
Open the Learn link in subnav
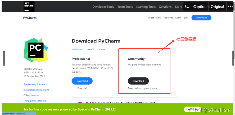178,18
